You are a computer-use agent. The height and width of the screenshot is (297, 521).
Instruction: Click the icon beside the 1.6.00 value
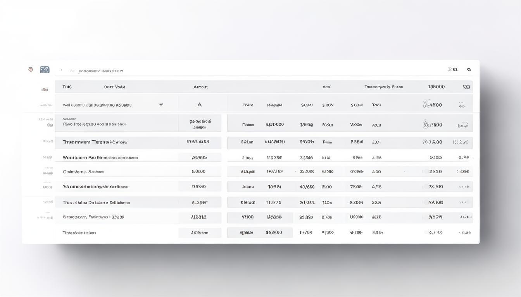(x=426, y=142)
